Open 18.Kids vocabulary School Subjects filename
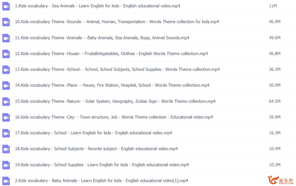Viewport: 296px width, 186px height. tap(96, 149)
